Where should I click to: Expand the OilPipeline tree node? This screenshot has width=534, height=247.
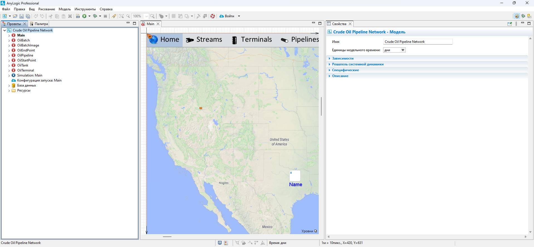(x=9, y=55)
